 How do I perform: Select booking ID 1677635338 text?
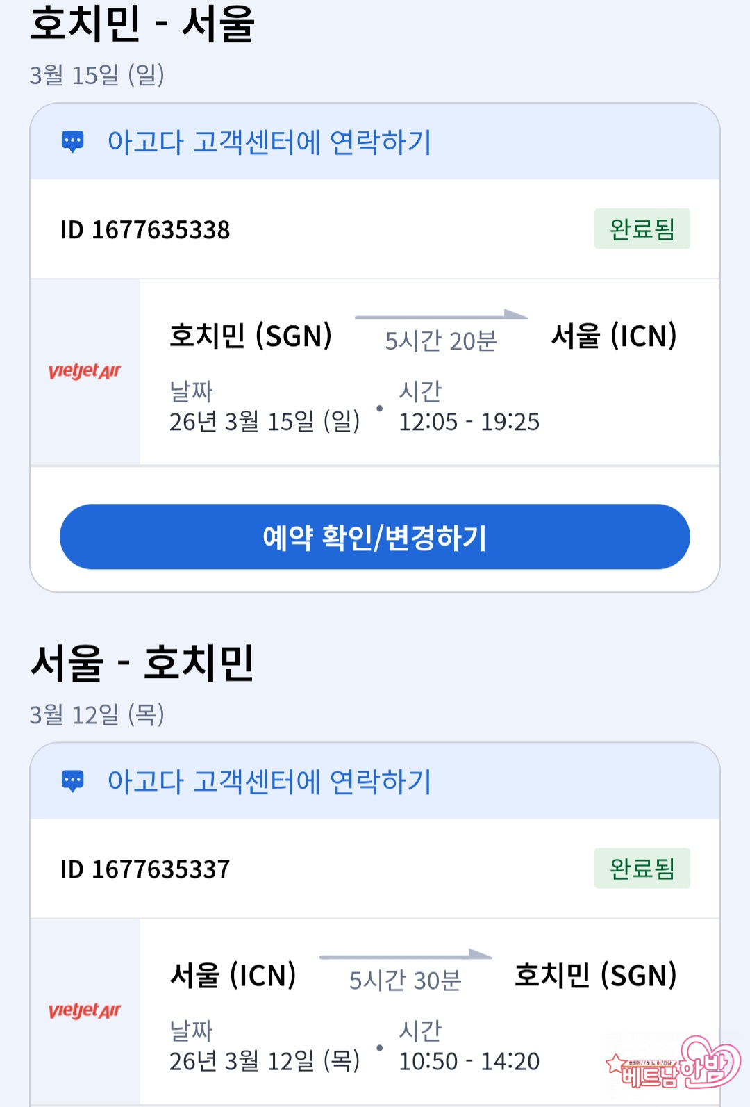(145, 230)
